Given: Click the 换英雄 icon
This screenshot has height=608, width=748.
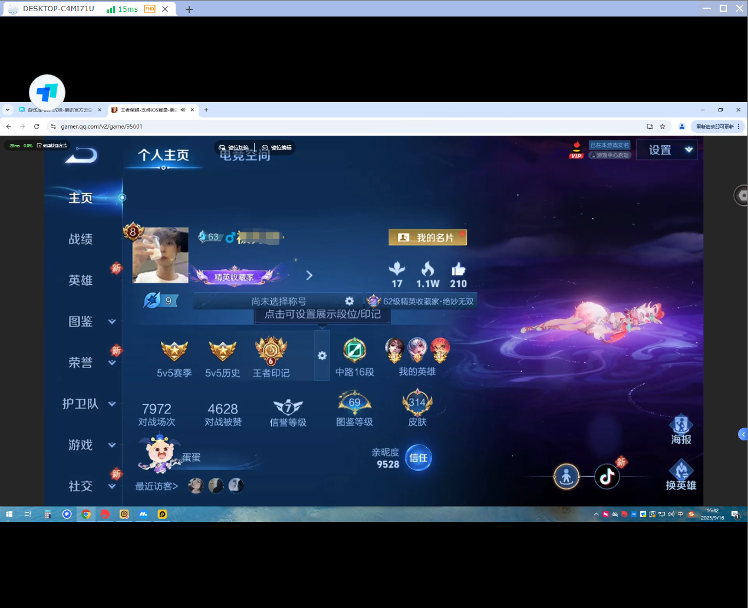Looking at the screenshot, I should coord(681,475).
